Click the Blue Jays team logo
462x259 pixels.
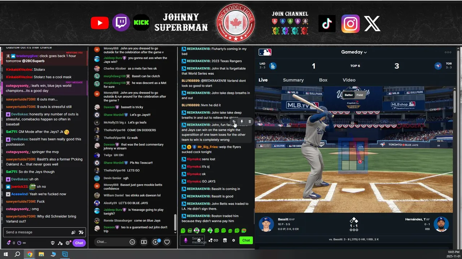[438, 66]
